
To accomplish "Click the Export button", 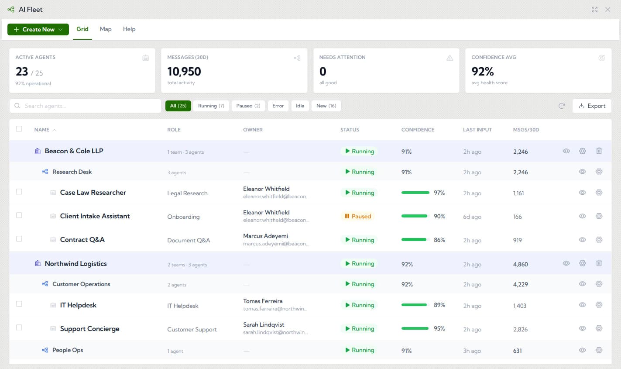I will click(x=592, y=106).
